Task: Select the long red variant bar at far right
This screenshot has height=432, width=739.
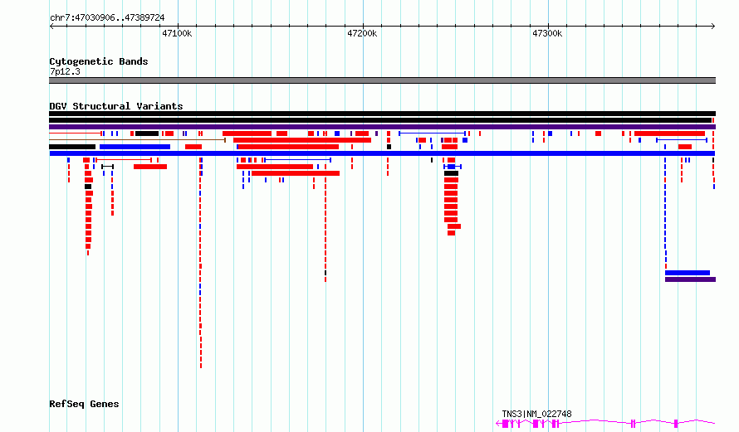Action: coord(669,133)
